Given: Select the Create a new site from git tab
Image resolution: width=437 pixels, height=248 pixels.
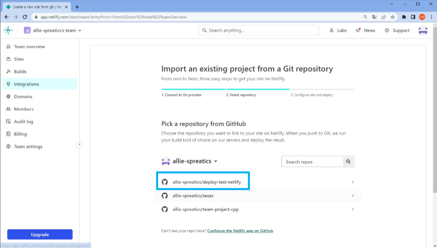Looking at the screenshot, I should click(37, 7).
